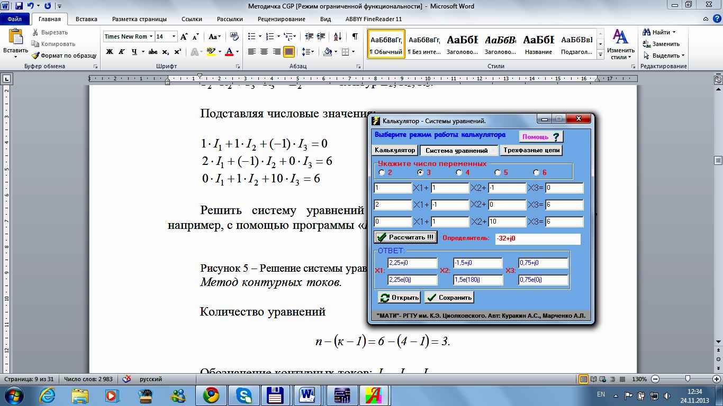
Task: Show paragraph marks with the pilcrow icon
Action: point(355,36)
